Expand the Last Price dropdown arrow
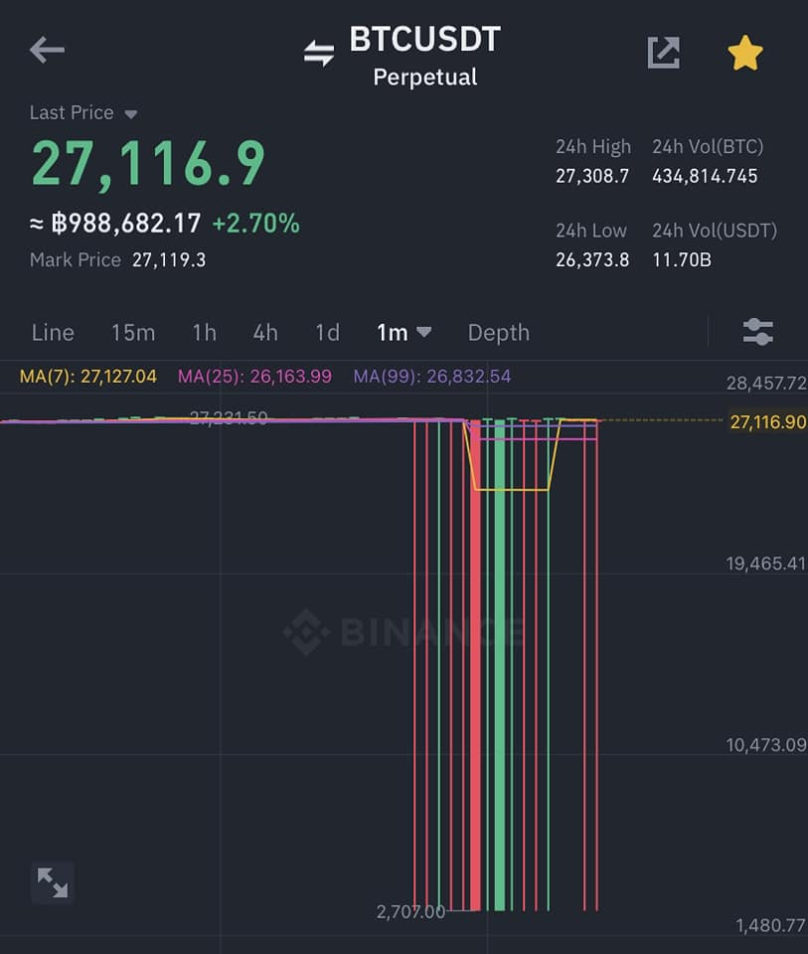Viewport: 808px width, 954px height. click(x=131, y=114)
